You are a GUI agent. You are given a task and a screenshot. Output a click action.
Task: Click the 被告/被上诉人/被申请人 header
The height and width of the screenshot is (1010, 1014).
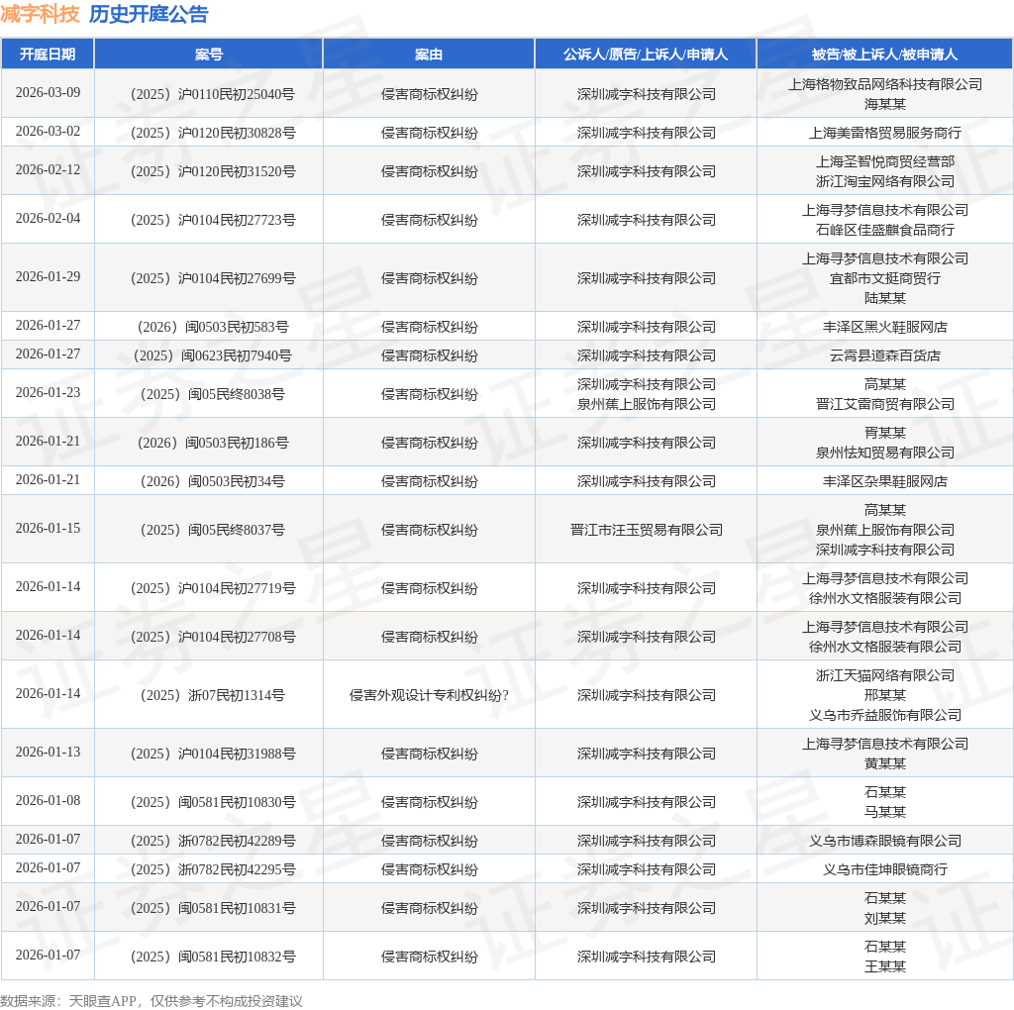tap(884, 54)
